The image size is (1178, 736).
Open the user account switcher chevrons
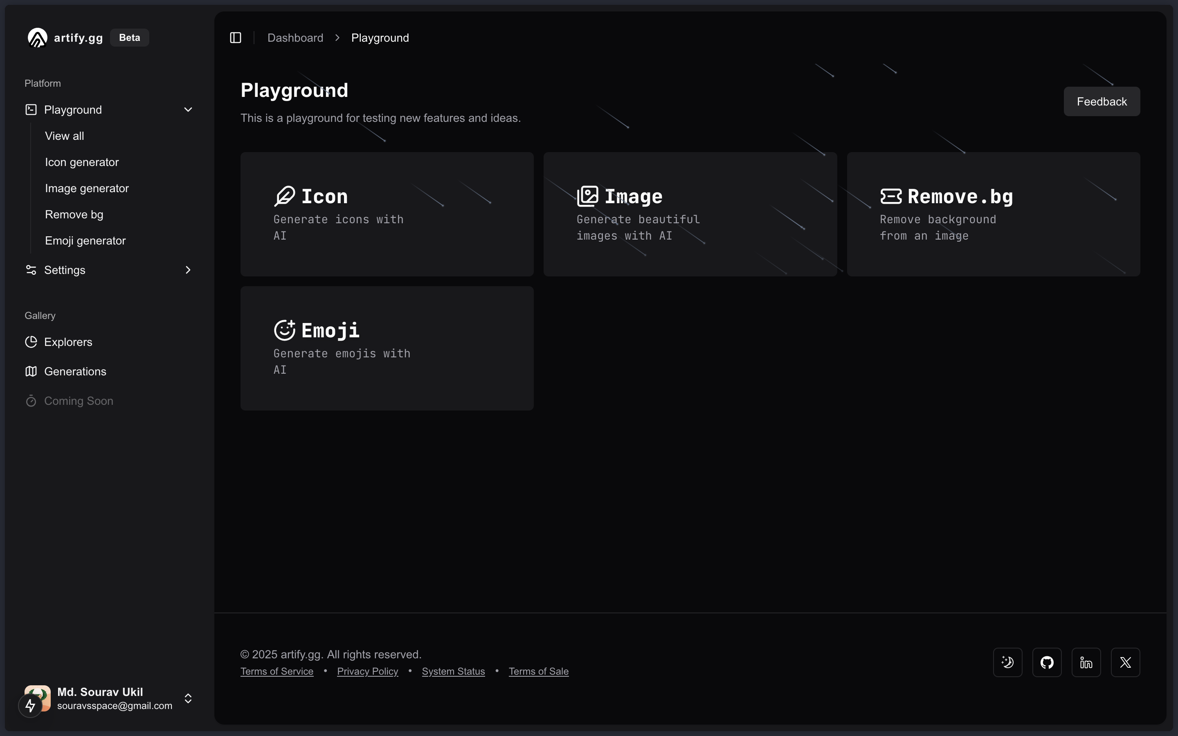[188, 698]
